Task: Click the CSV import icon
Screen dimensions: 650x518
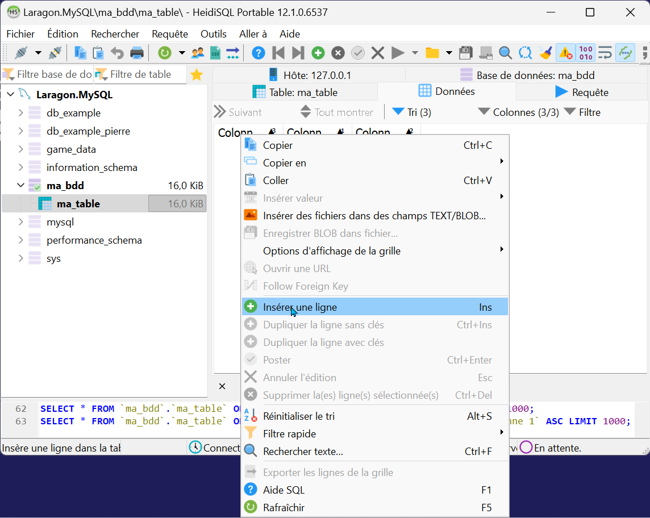Action: click(x=215, y=53)
